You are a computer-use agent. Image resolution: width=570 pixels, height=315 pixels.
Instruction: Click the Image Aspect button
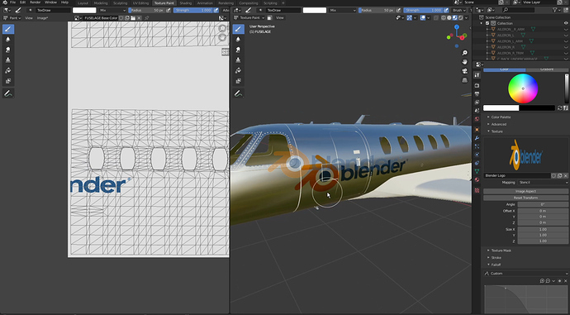coord(525,191)
